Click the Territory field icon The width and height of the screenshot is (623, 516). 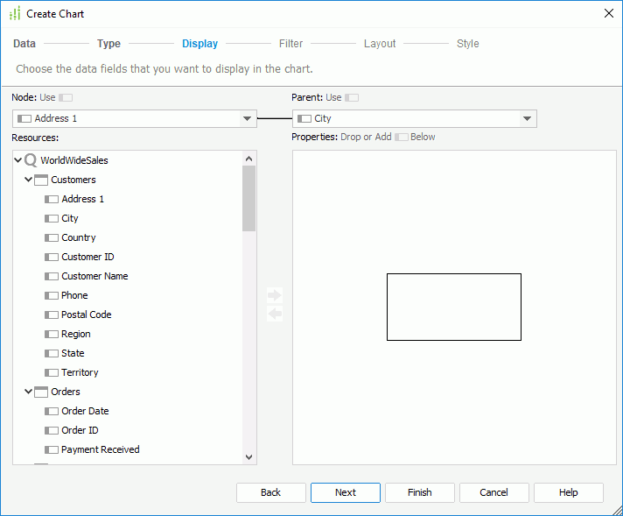tap(52, 373)
